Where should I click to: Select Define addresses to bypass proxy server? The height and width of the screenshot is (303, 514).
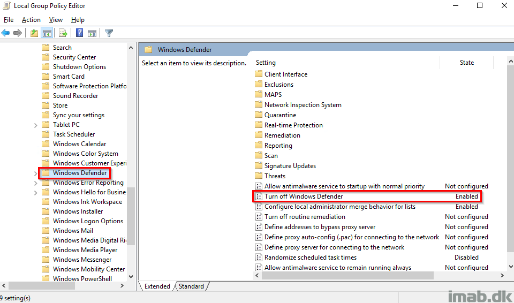tap(320, 227)
